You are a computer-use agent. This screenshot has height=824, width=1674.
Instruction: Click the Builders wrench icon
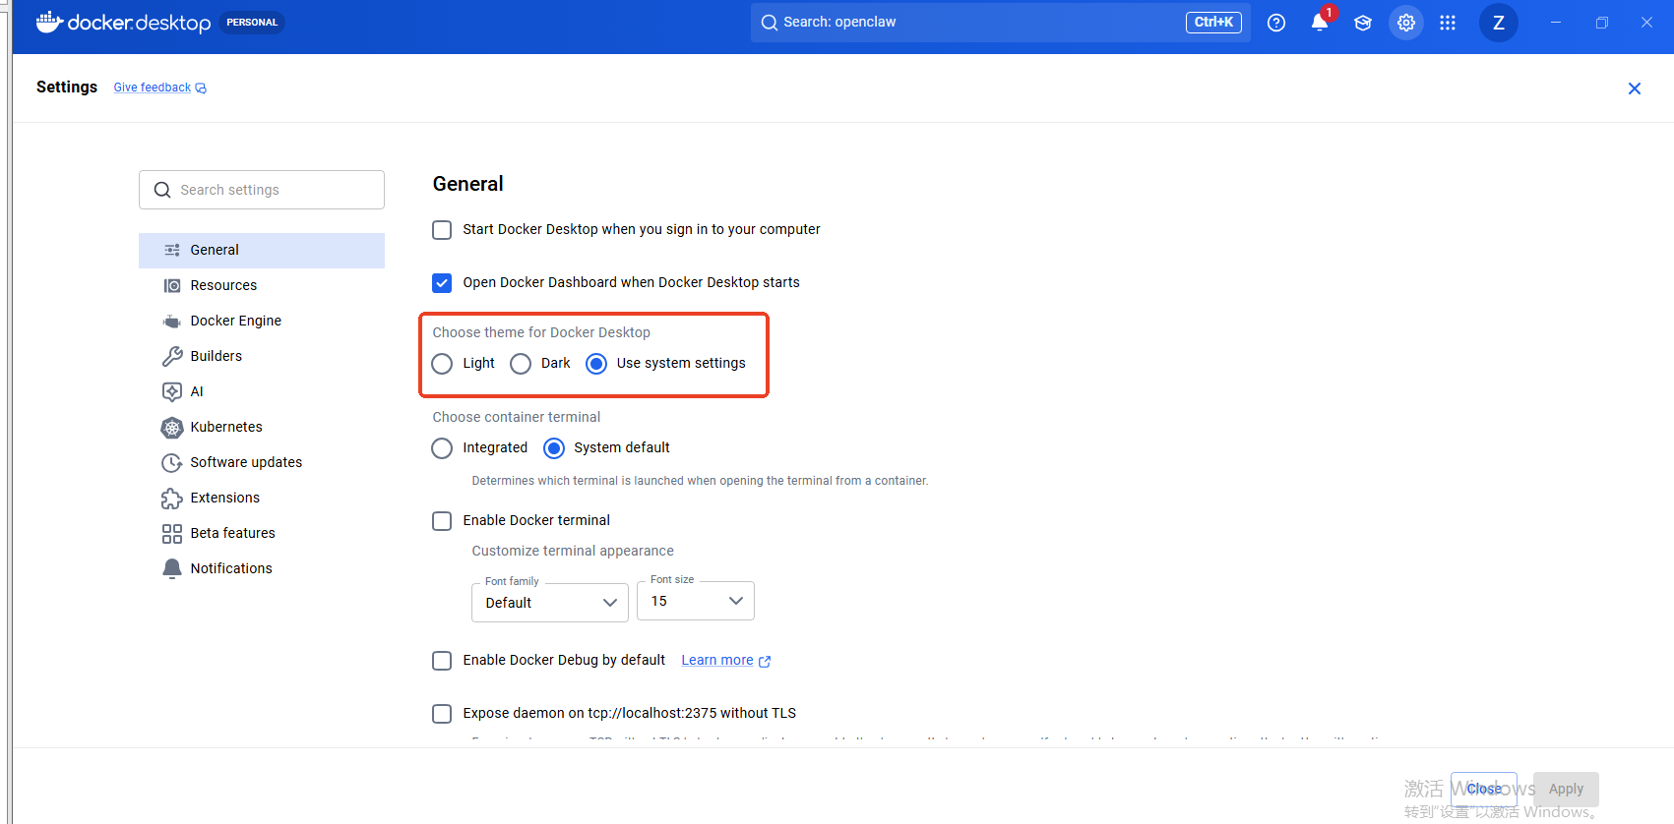(172, 357)
